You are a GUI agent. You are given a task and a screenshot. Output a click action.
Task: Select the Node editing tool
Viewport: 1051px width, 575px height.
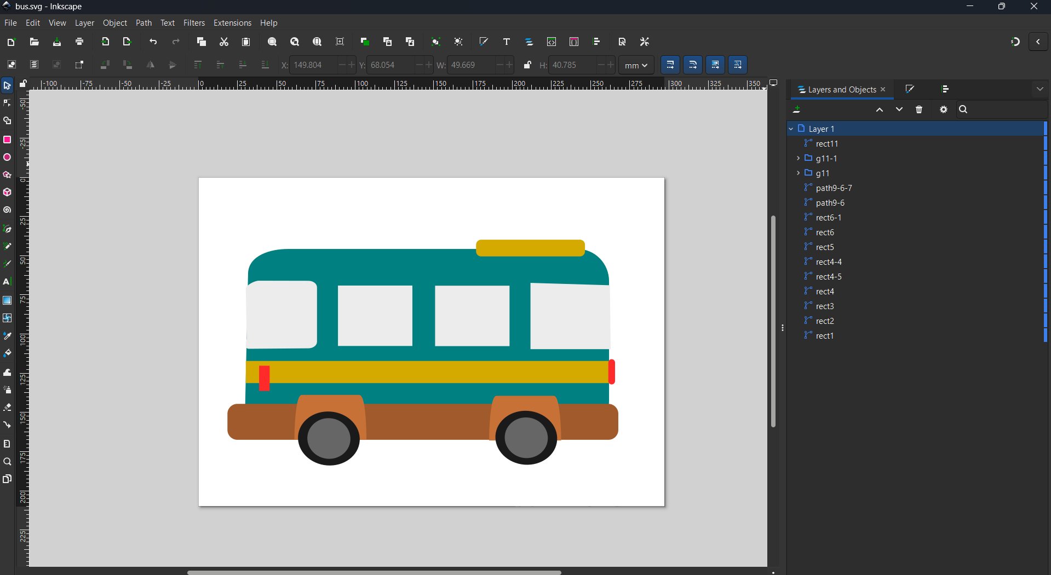(x=7, y=103)
